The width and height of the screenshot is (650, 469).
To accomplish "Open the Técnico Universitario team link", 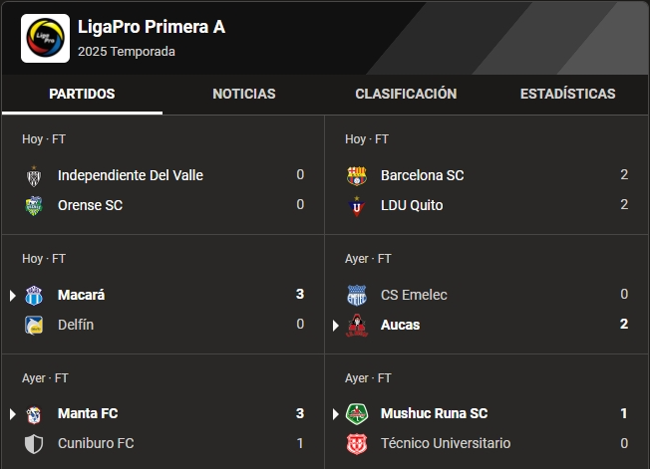I will tap(446, 443).
